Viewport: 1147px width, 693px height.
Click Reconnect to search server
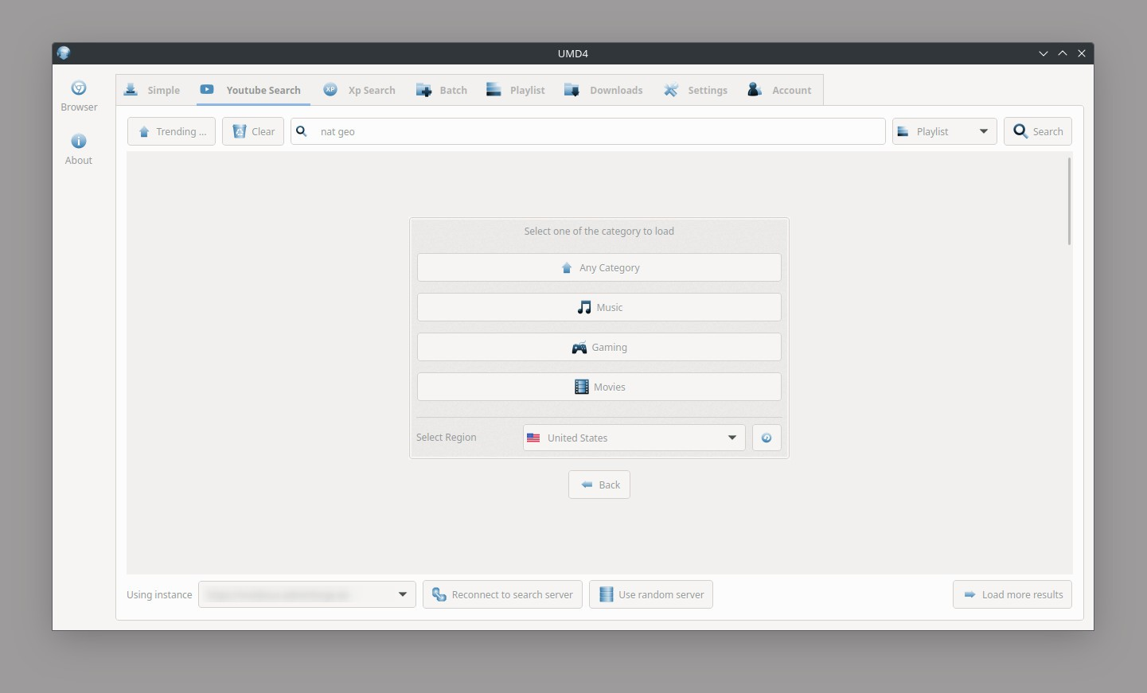point(502,594)
